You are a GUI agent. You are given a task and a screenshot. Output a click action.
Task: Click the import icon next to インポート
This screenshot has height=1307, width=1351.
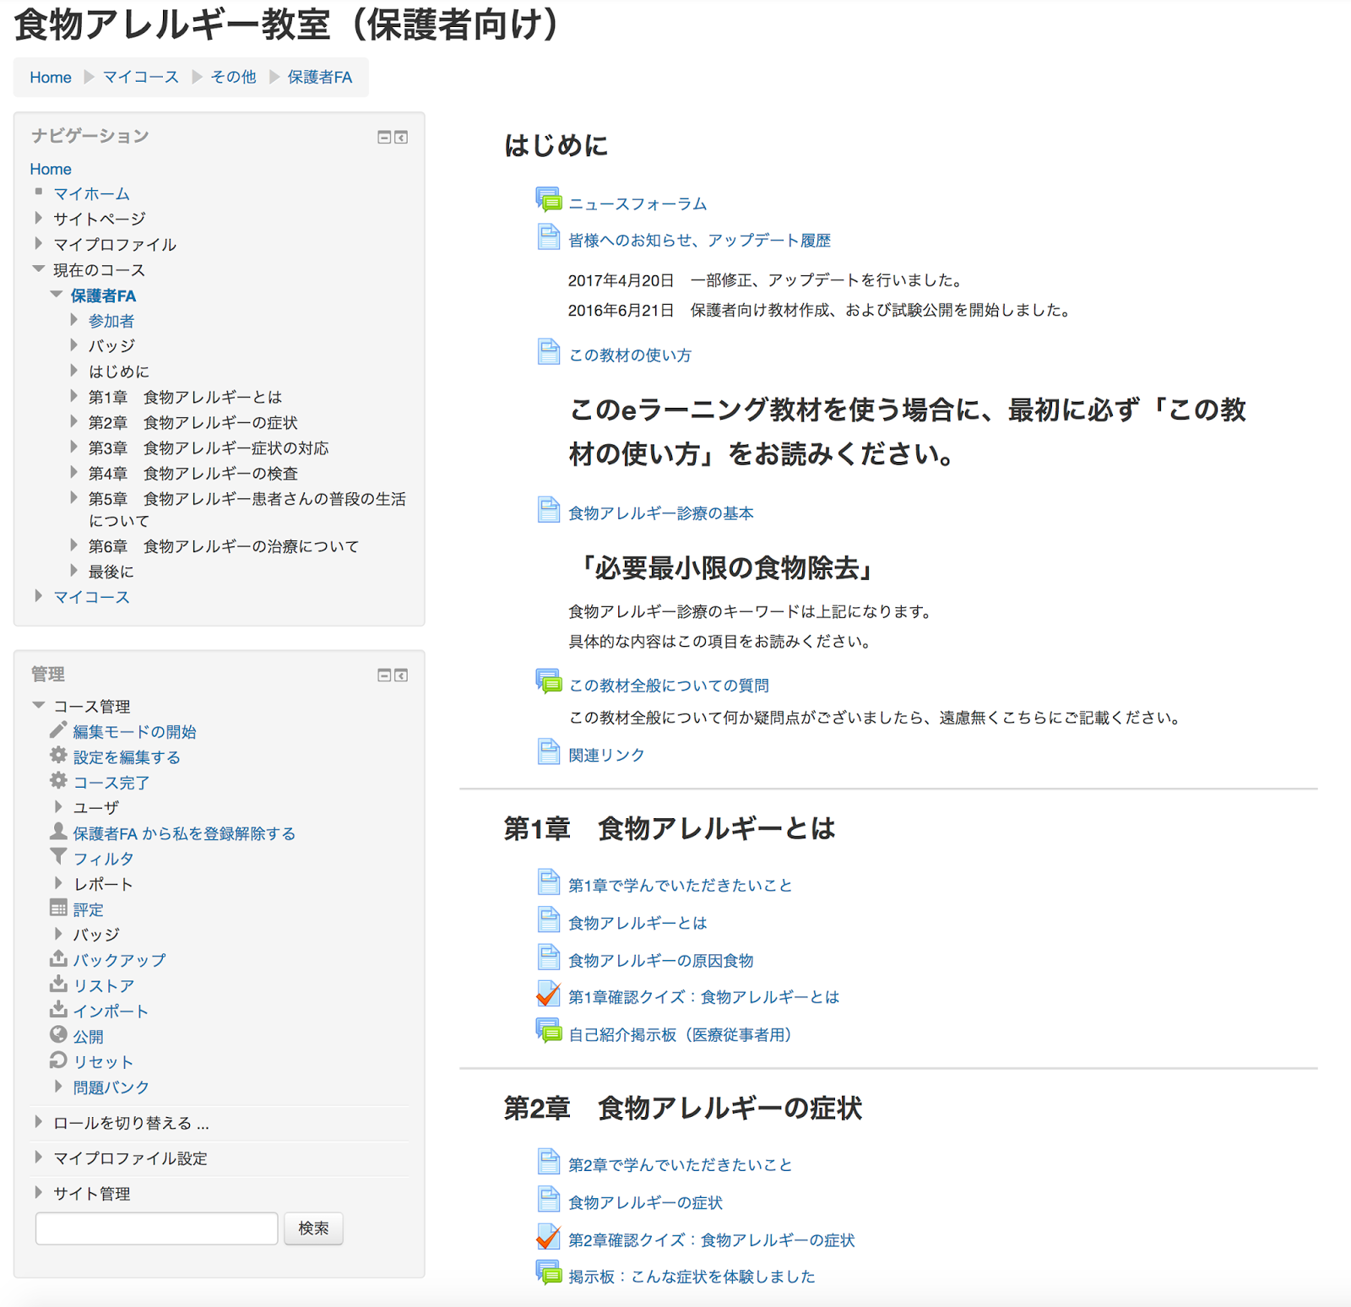click(58, 1009)
